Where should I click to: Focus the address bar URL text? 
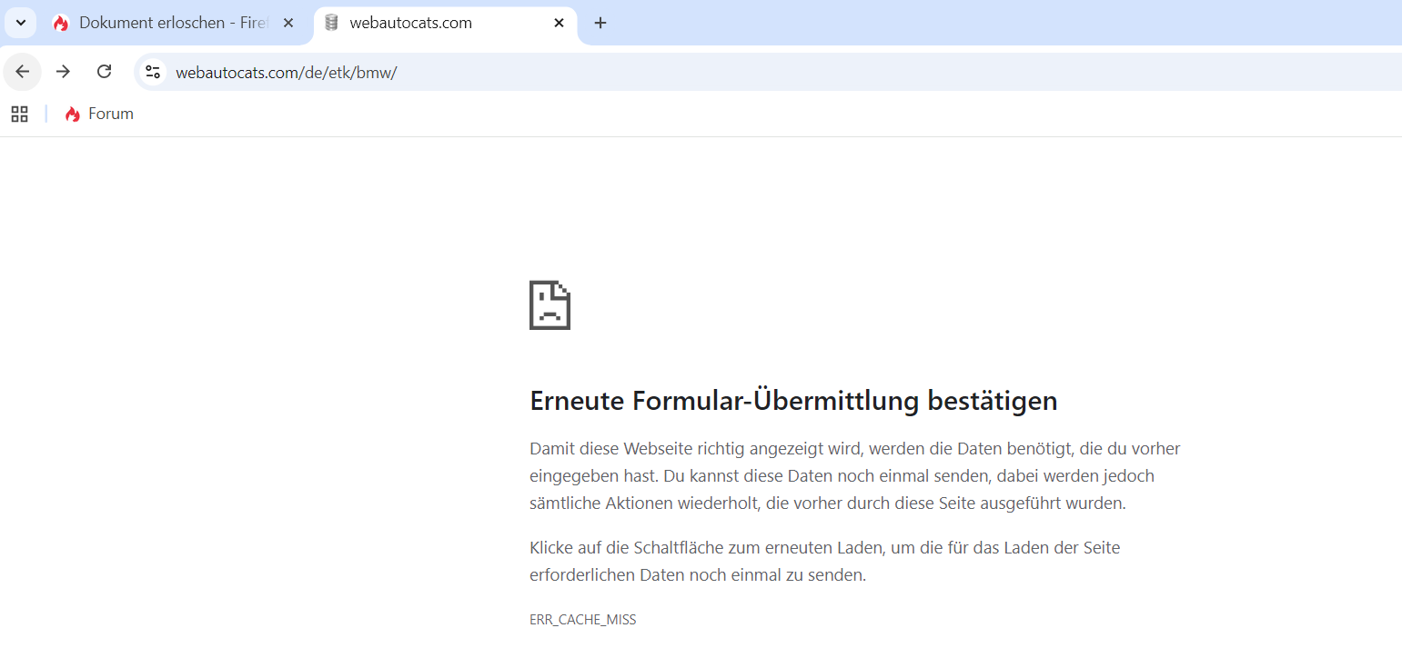click(x=287, y=73)
